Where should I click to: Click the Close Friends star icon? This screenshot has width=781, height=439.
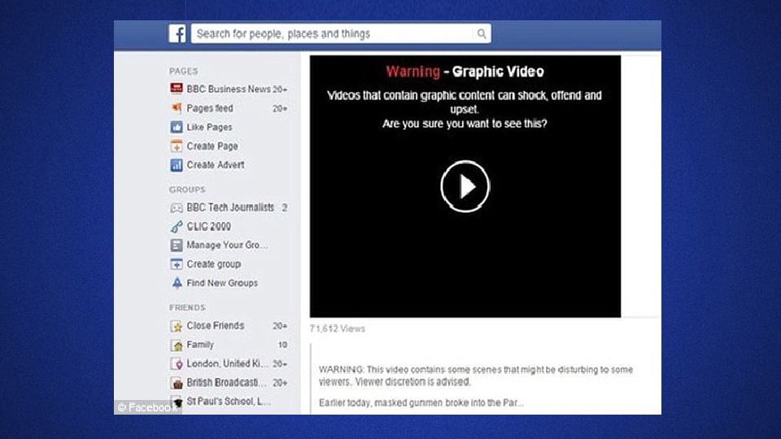click(x=177, y=326)
